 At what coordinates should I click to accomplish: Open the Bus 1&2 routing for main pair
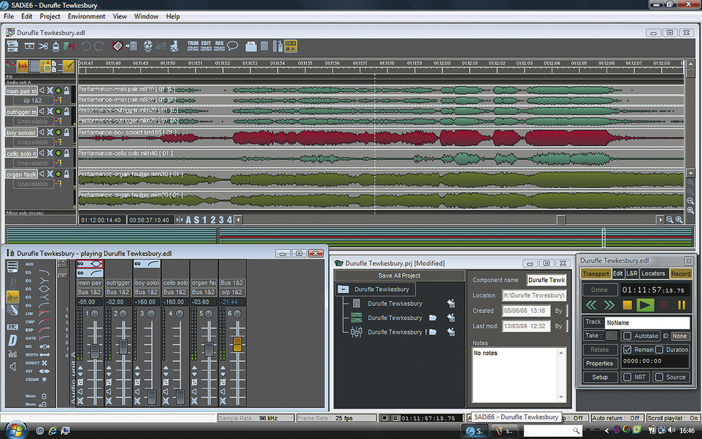90,292
